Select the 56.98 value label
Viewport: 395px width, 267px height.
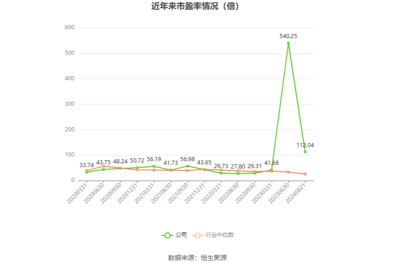[187, 159]
